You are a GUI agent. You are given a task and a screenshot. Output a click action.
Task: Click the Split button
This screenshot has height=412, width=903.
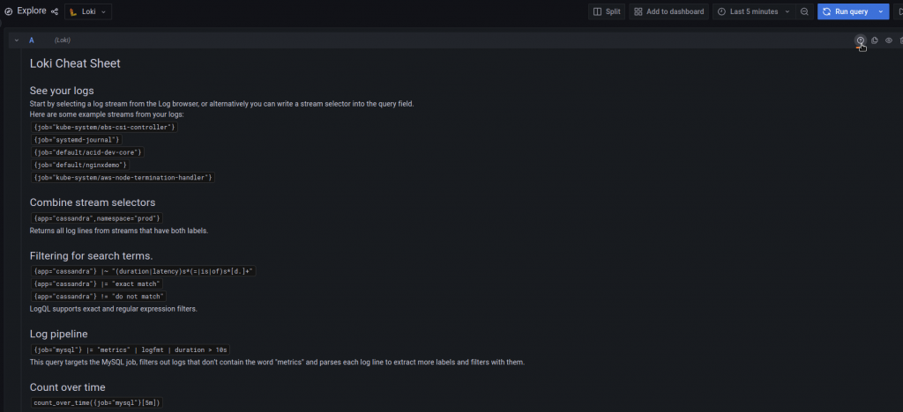pyautogui.click(x=607, y=11)
